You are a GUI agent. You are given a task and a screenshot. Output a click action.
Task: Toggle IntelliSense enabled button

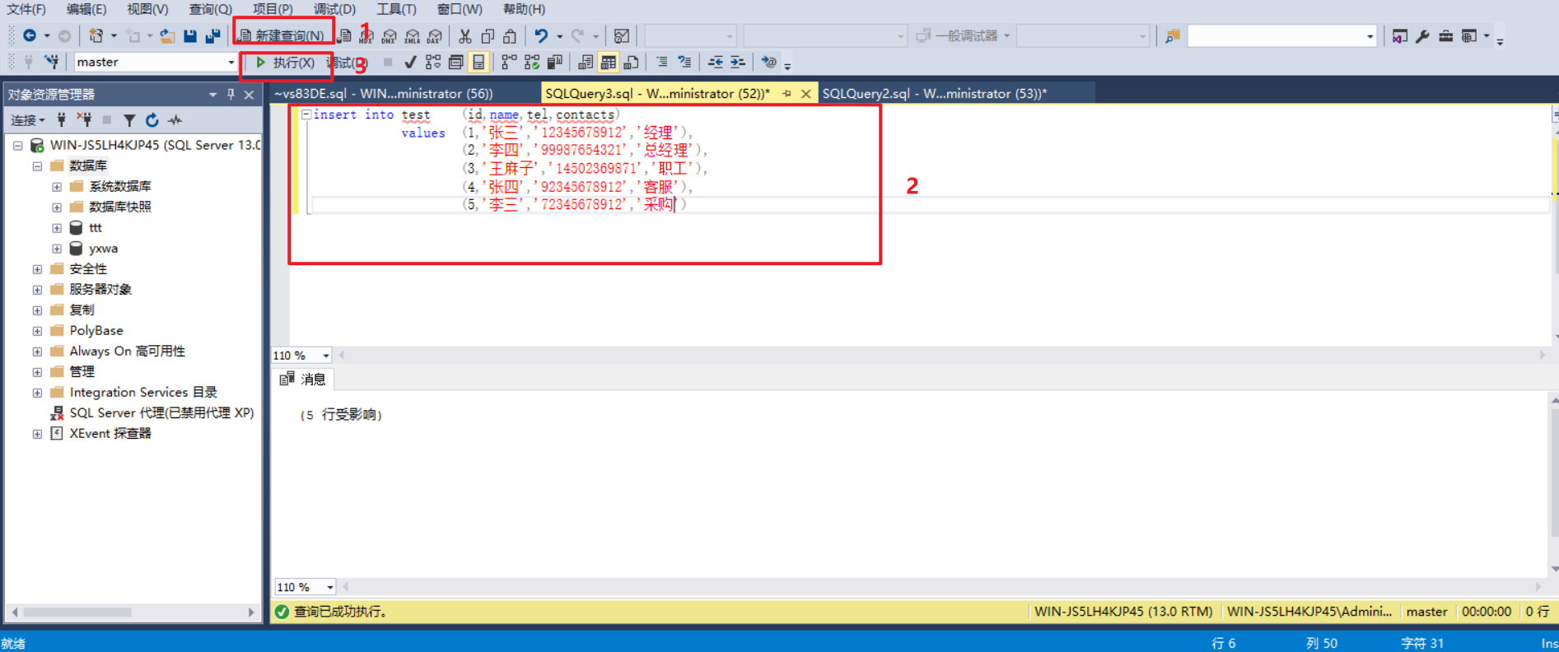478,63
